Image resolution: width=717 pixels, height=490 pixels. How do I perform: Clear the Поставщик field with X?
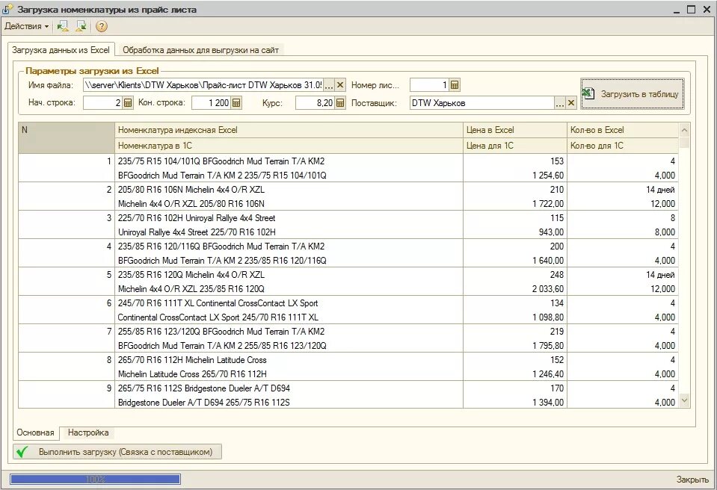coord(571,103)
